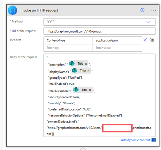This screenshot has height=150, width=161.
Task: Select the Title token in description line
Action: [79, 64]
